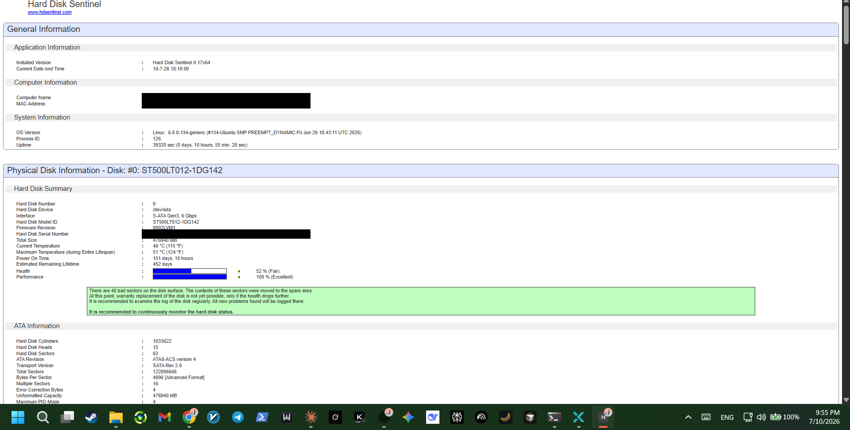Select the value '52 % (Fair)'
This screenshot has width=850, height=430.
(x=268, y=271)
